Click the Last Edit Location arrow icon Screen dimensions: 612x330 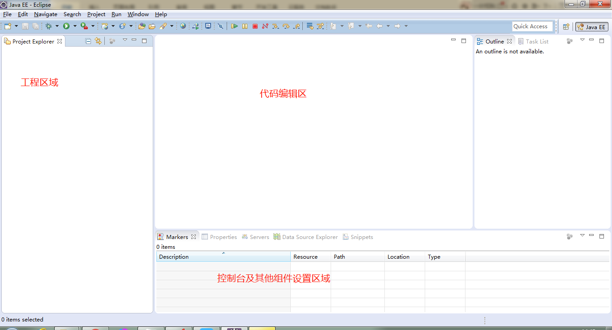click(x=369, y=26)
